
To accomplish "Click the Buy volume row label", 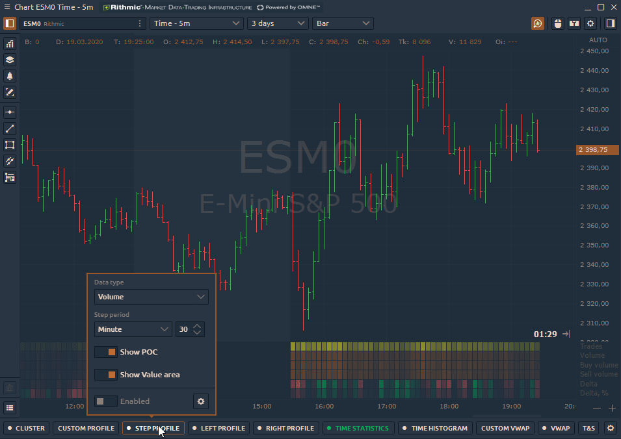I will 599,365.
